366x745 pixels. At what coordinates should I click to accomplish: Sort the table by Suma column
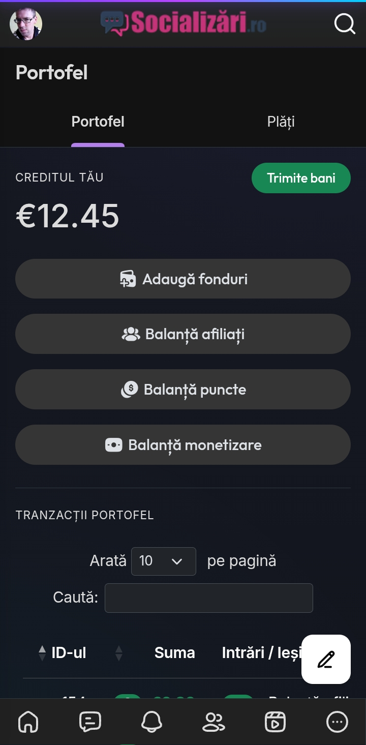click(174, 653)
